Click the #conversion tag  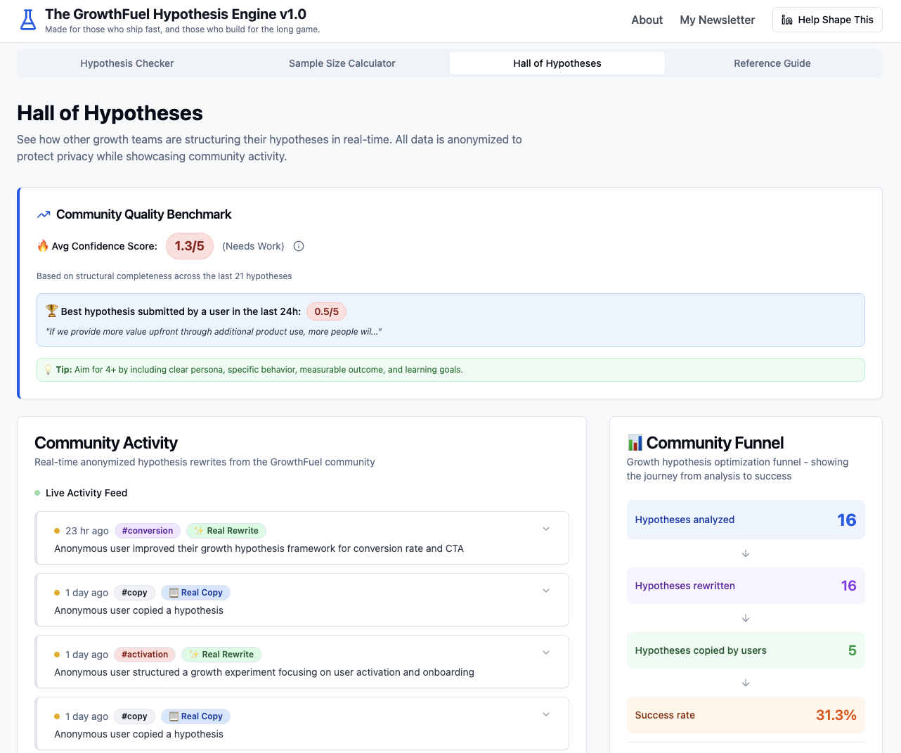click(x=148, y=531)
